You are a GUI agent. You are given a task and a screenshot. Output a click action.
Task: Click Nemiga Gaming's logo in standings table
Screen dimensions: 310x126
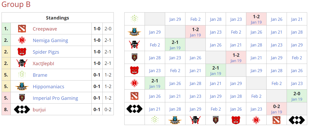pyautogui.click(x=22, y=40)
